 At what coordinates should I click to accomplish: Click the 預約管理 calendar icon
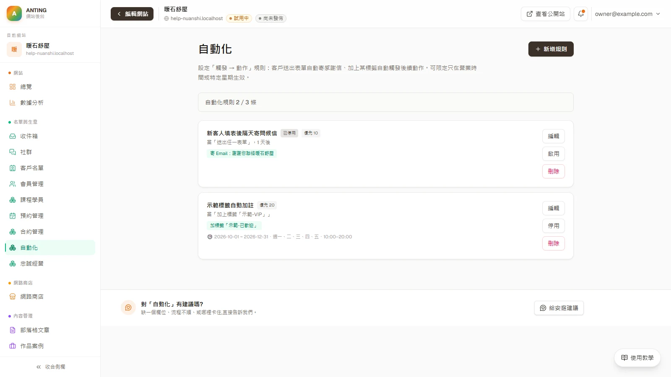point(13,216)
